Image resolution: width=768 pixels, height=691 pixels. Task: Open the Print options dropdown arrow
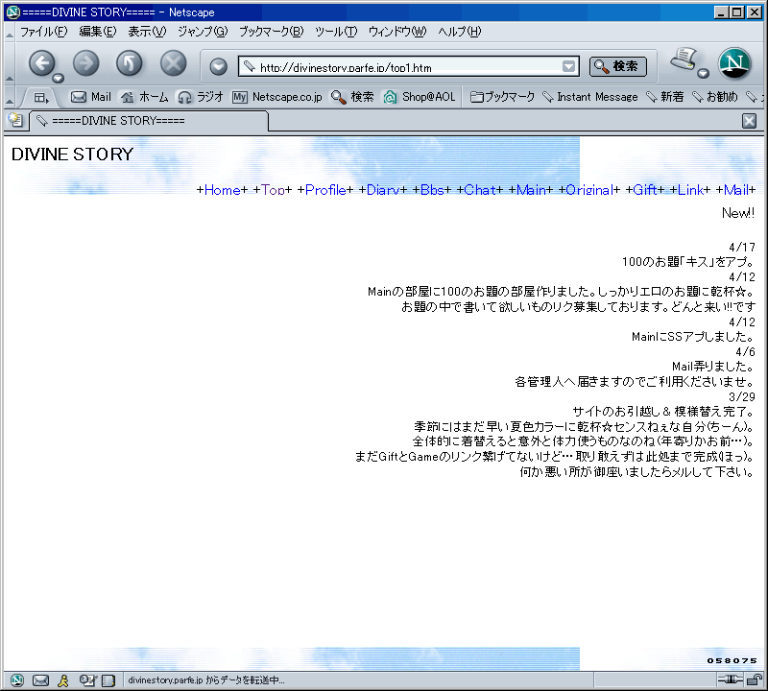click(x=704, y=74)
